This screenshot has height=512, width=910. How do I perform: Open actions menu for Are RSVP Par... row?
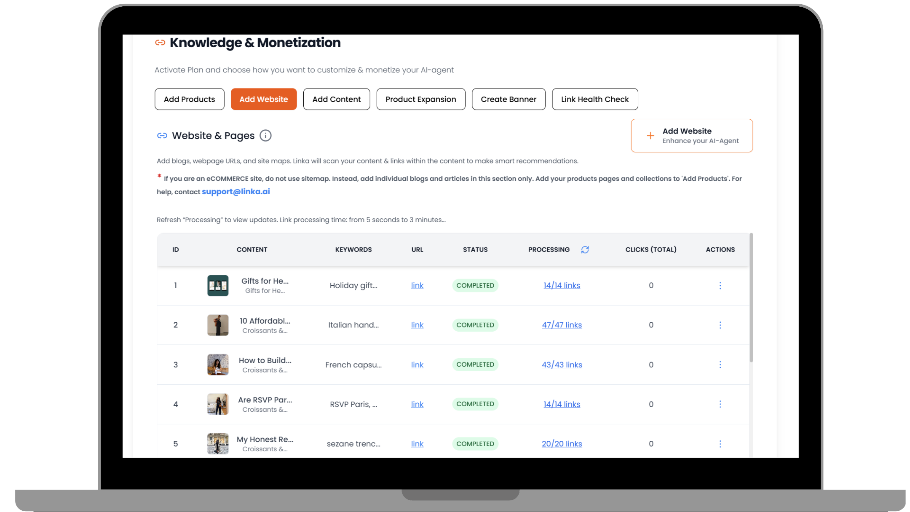tap(720, 404)
